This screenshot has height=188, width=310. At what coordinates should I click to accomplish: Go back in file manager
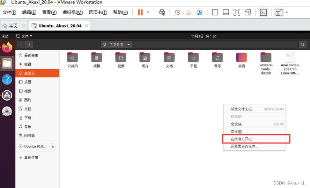[21, 44]
